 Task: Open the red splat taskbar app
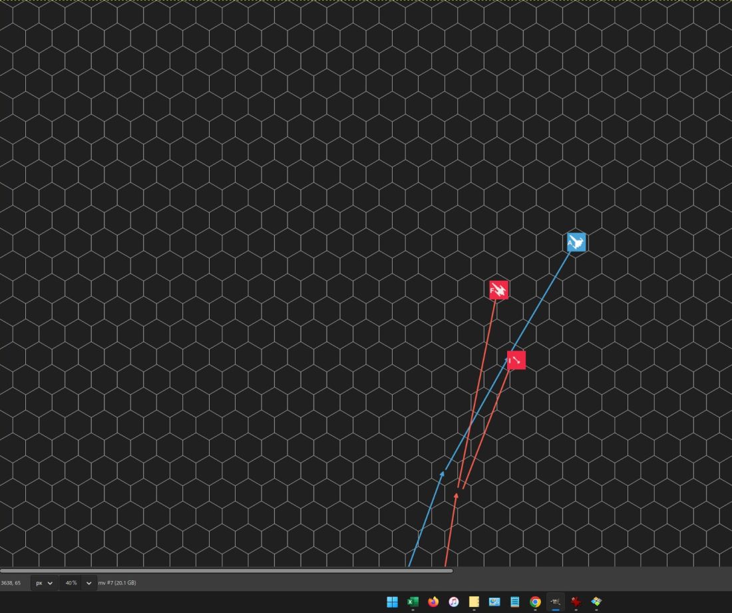pos(576,602)
